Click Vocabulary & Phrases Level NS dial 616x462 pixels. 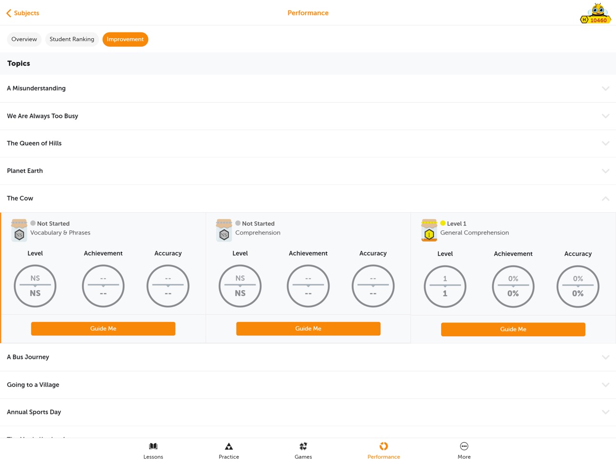(x=35, y=286)
